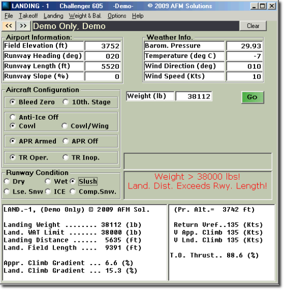This screenshot has height=290, width=284.
Task: Click the 'V App. Climb' result line
Action: [x=218, y=233]
